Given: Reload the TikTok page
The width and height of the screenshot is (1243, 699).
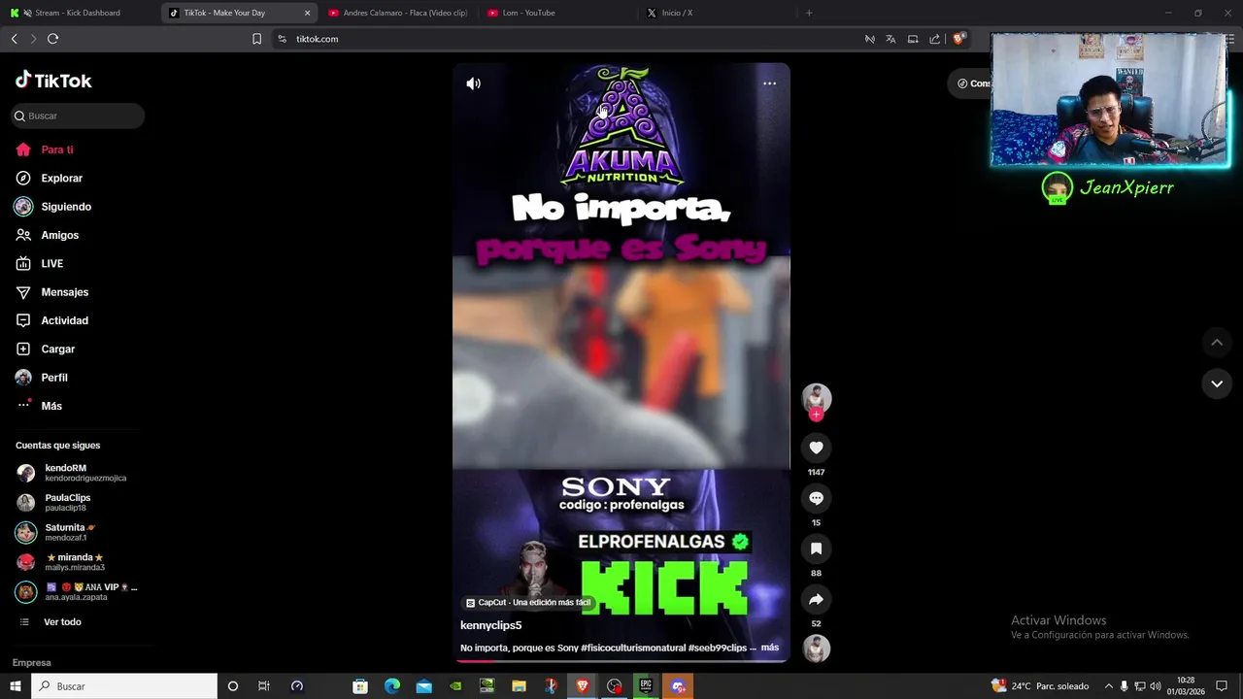Looking at the screenshot, I should click(52, 39).
